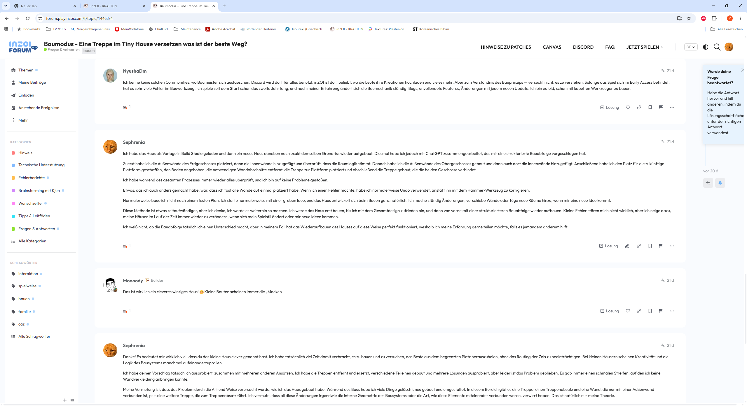747x406 pixels.
Task: Open Themen in the sidebar
Action: 26,70
